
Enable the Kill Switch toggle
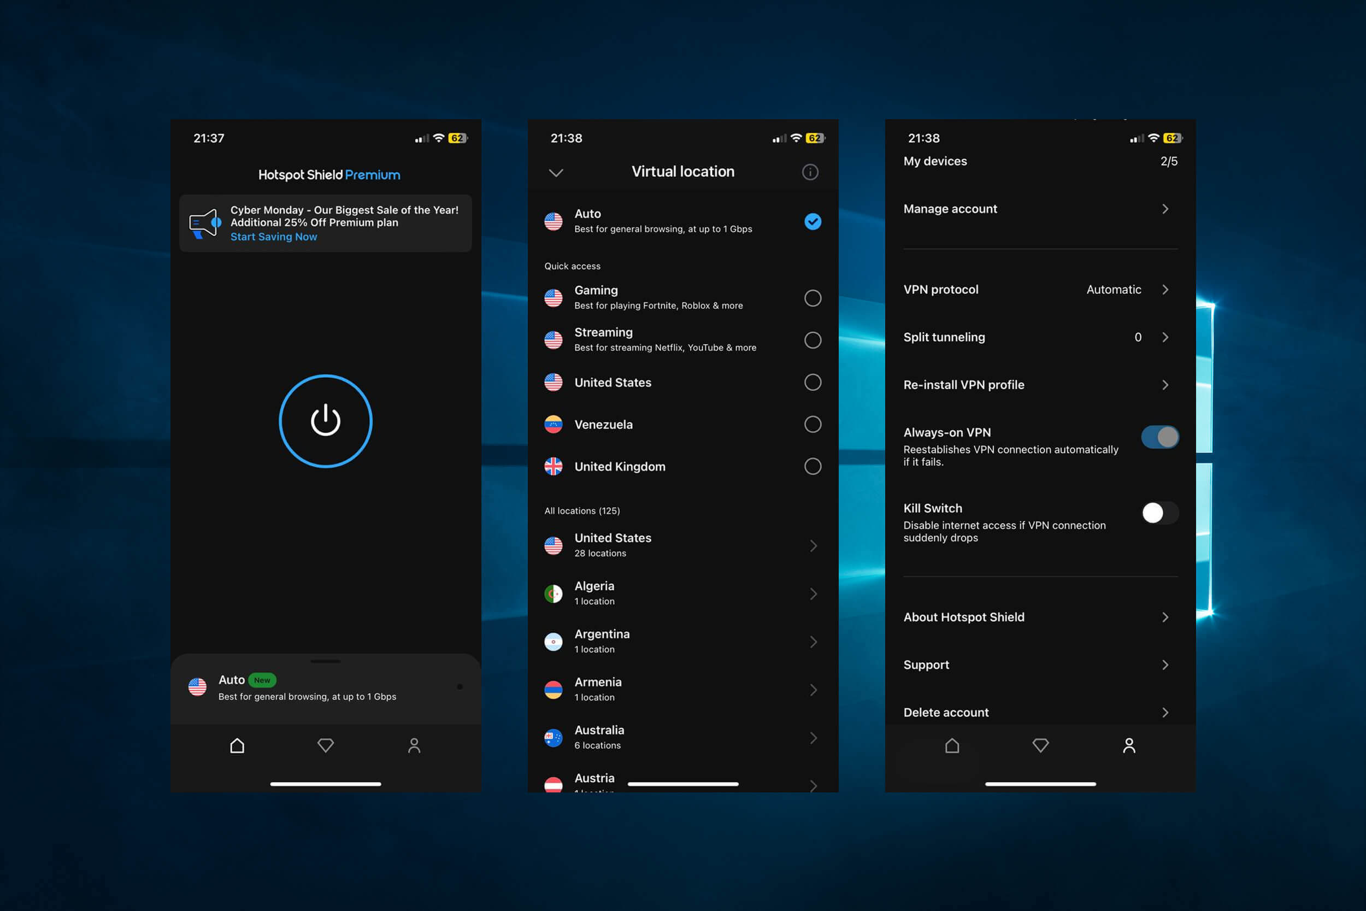click(x=1160, y=513)
